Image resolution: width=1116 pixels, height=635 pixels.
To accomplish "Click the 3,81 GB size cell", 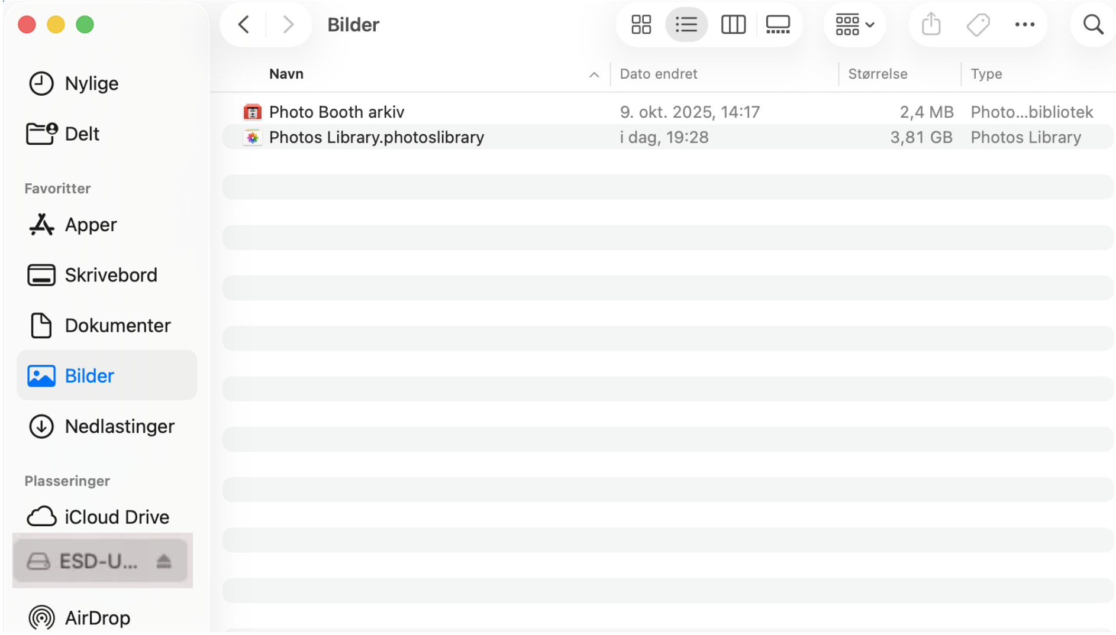I will point(921,137).
